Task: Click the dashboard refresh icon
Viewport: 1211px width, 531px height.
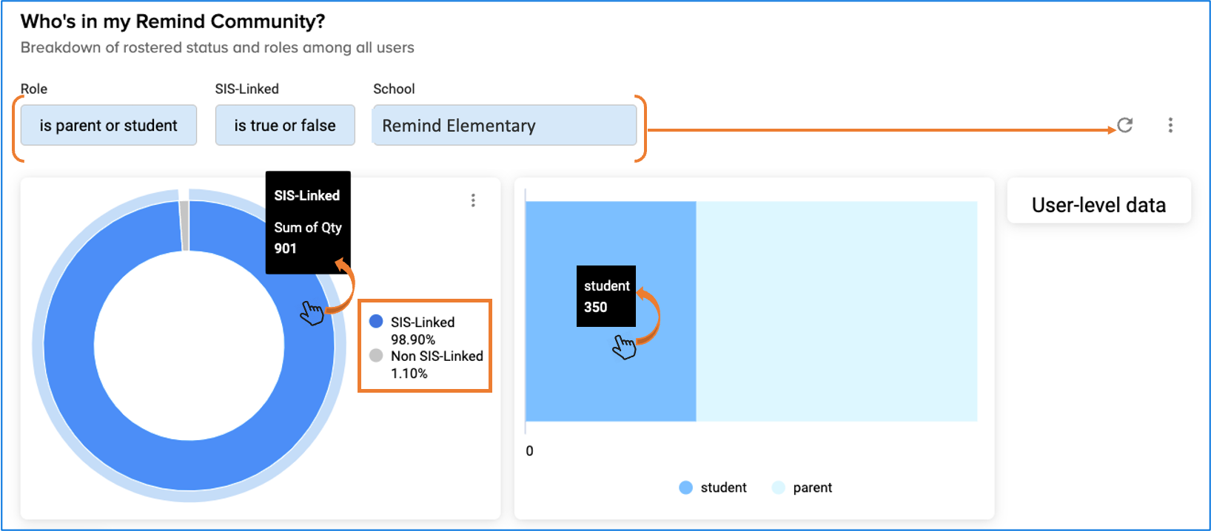Action: click(x=1125, y=125)
